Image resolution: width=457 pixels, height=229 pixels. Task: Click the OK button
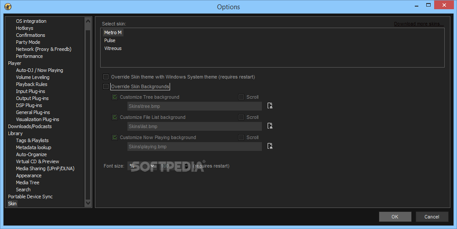point(395,217)
